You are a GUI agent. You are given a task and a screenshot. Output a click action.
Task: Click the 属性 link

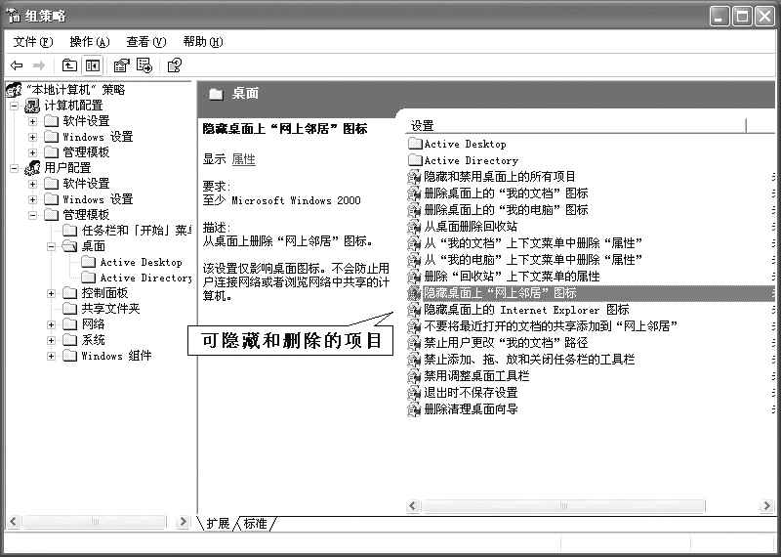[x=243, y=159]
